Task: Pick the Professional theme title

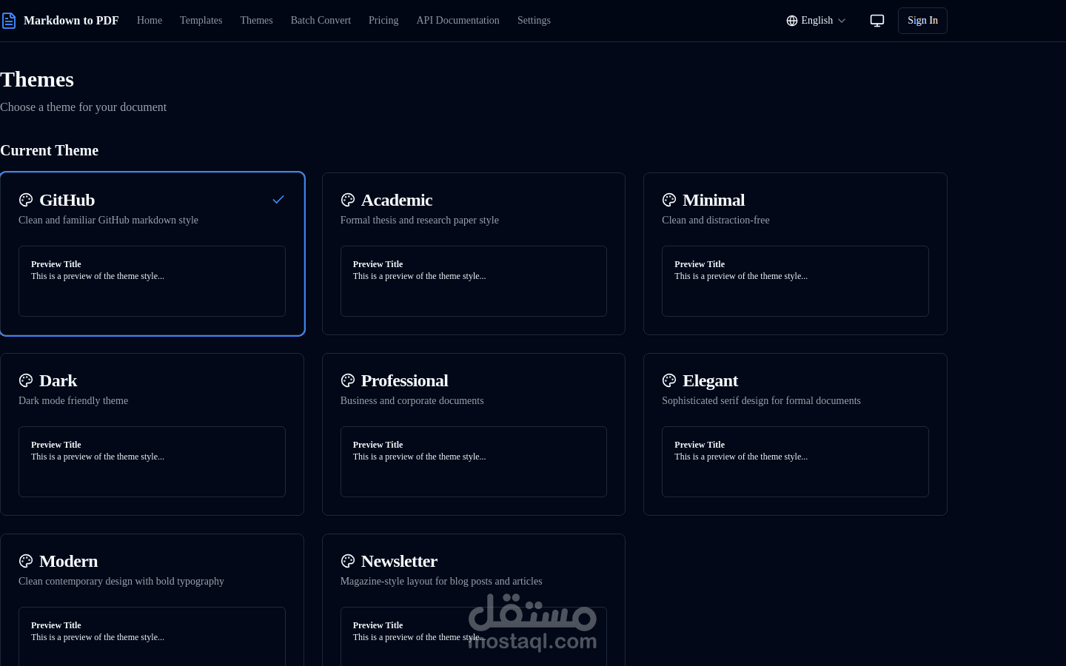Action: pos(405,380)
